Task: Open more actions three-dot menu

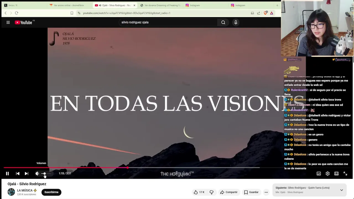Action: (266, 192)
